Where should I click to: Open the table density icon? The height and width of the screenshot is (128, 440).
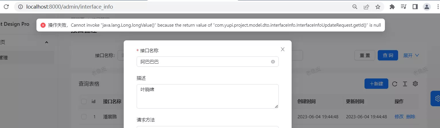click(x=405, y=84)
